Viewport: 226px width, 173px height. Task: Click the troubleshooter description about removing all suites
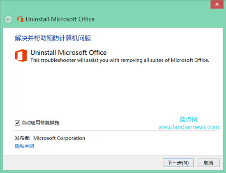coord(120,60)
